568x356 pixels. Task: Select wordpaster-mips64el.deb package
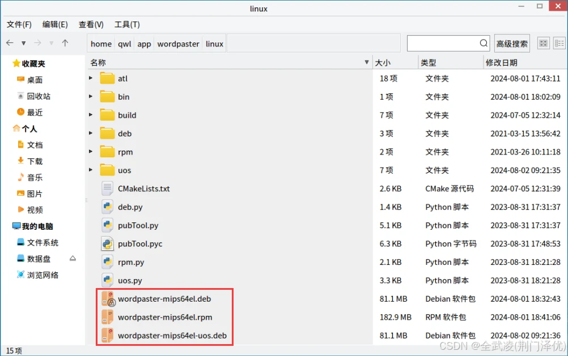coord(164,299)
